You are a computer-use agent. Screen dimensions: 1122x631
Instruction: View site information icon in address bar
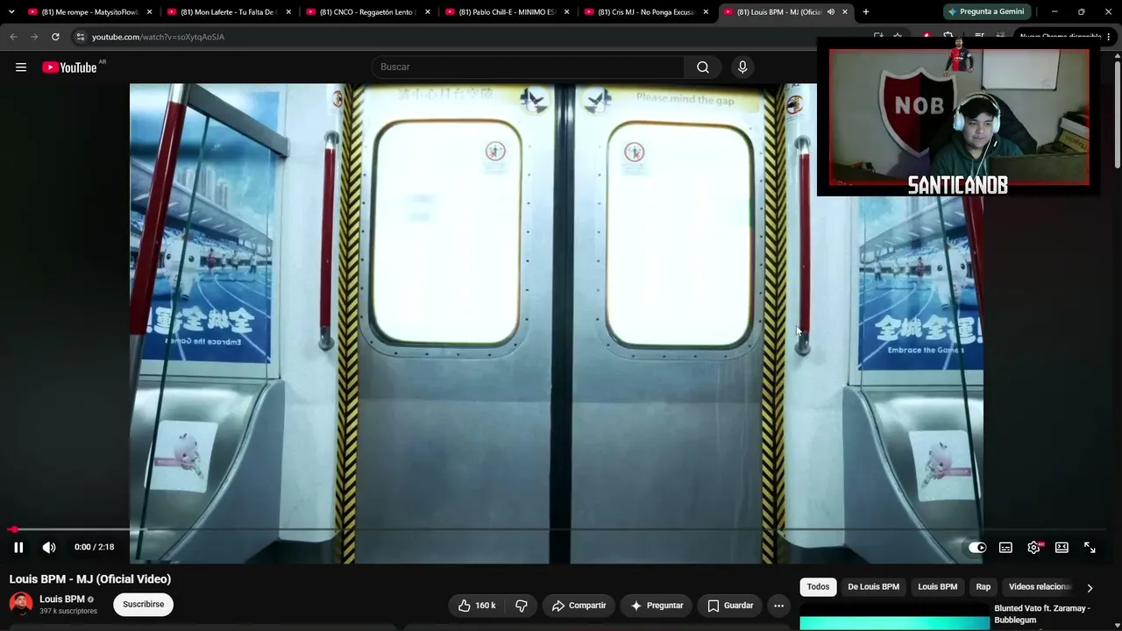point(80,37)
